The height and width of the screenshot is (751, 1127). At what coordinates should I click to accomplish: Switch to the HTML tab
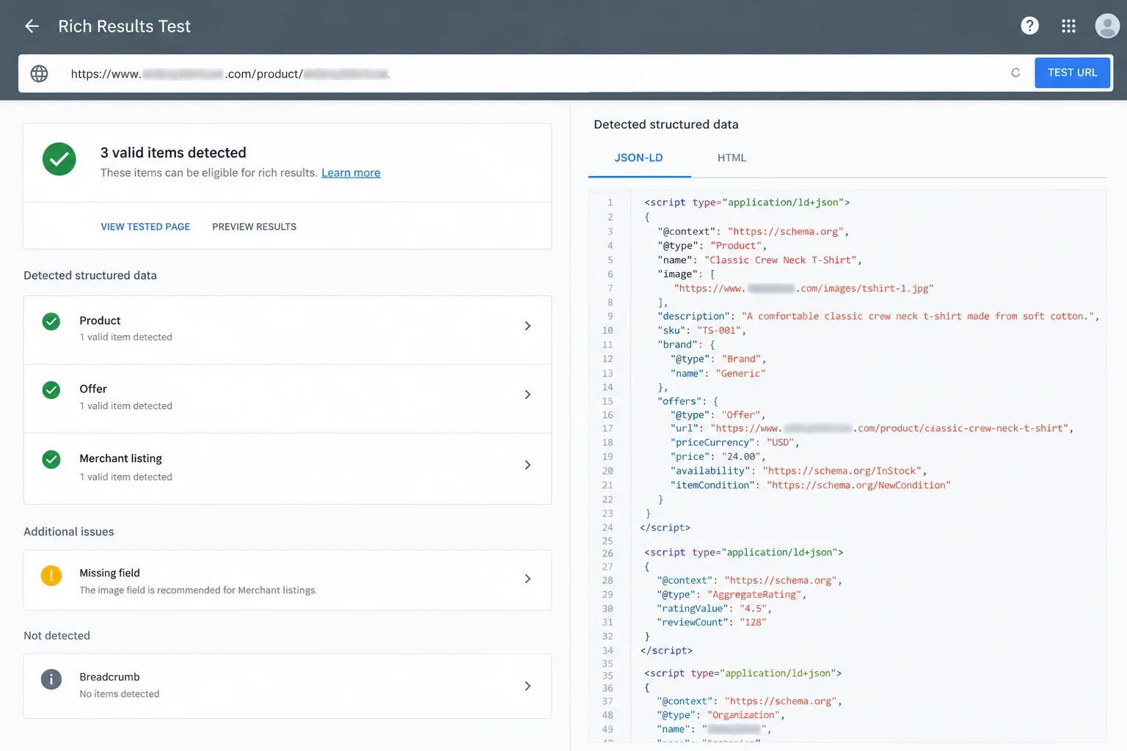click(x=732, y=158)
